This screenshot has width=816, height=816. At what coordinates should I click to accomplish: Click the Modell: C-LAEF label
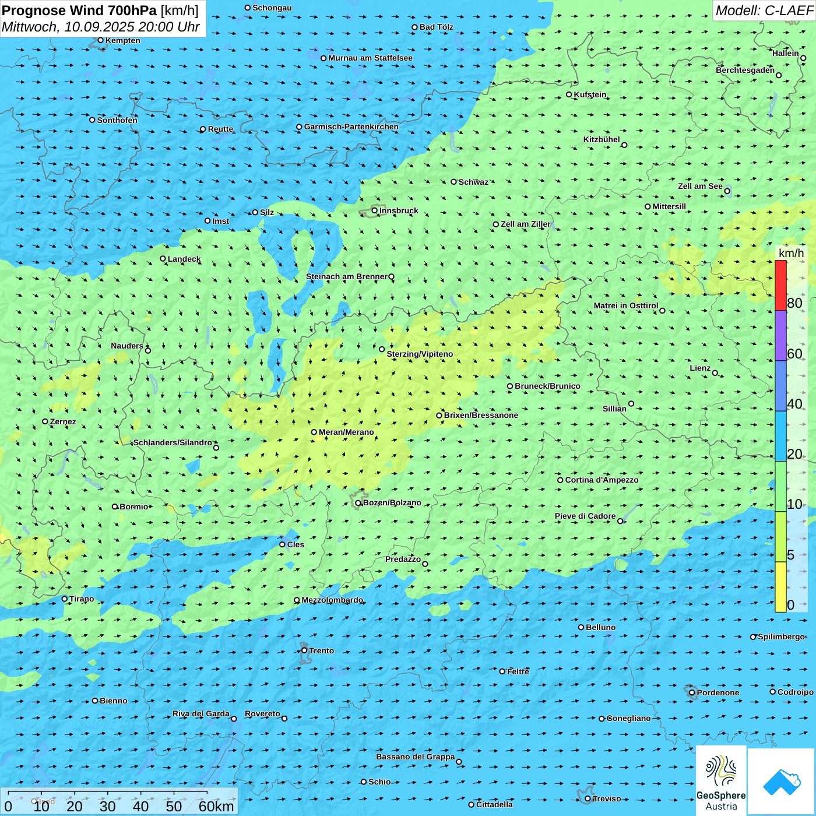point(764,10)
